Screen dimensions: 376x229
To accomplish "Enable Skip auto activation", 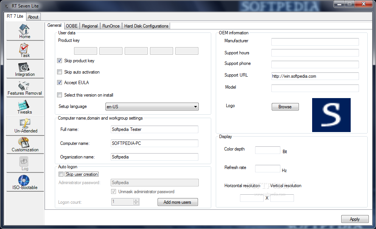I will (x=59, y=72).
